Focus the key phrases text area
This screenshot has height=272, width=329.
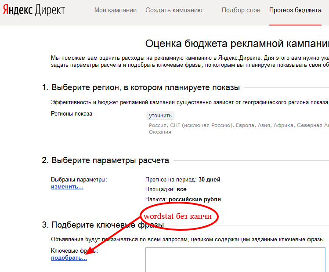pyautogui.click(x=237, y=260)
